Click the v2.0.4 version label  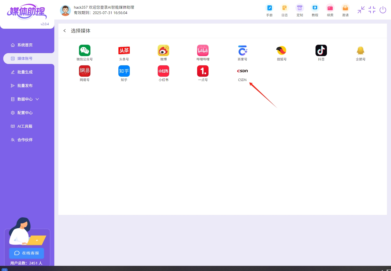(x=45, y=24)
